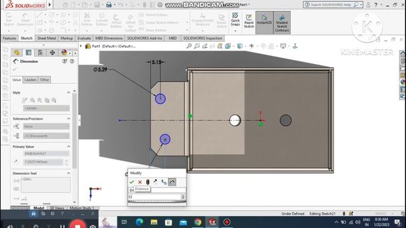This screenshot has width=406, height=228.
Task: Reverse dimension sense arrow in Modify dialog
Action: (x=155, y=182)
